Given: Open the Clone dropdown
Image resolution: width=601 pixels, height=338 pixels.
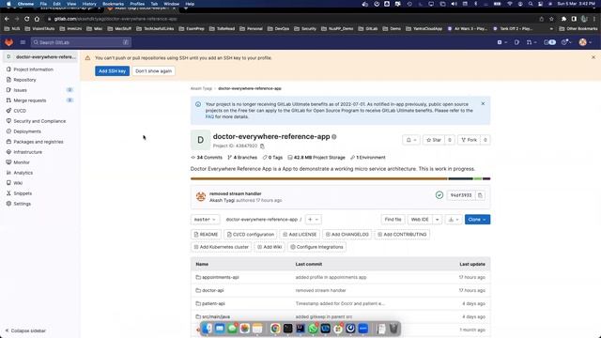Looking at the screenshot, I should click(477, 219).
